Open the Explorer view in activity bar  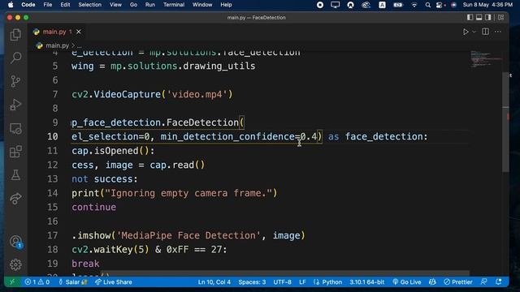(15, 35)
